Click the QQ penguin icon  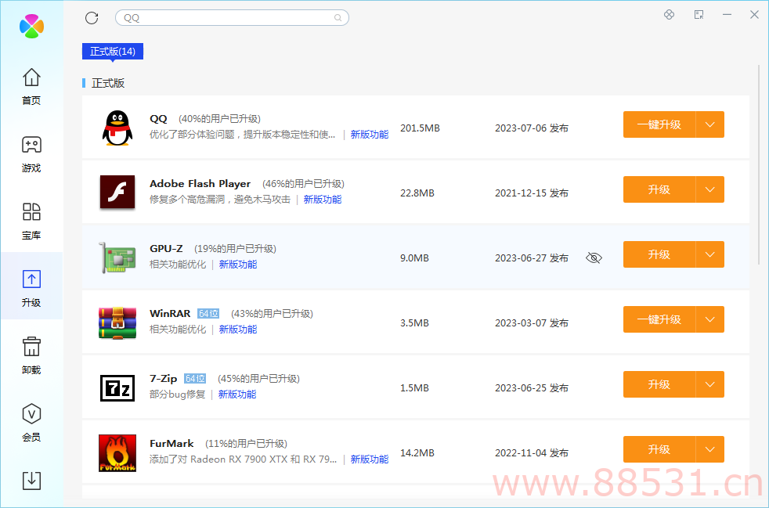point(117,128)
